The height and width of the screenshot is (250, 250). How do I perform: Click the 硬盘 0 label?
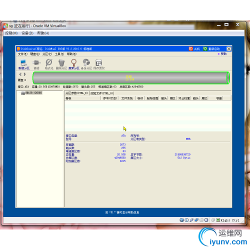(22, 80)
